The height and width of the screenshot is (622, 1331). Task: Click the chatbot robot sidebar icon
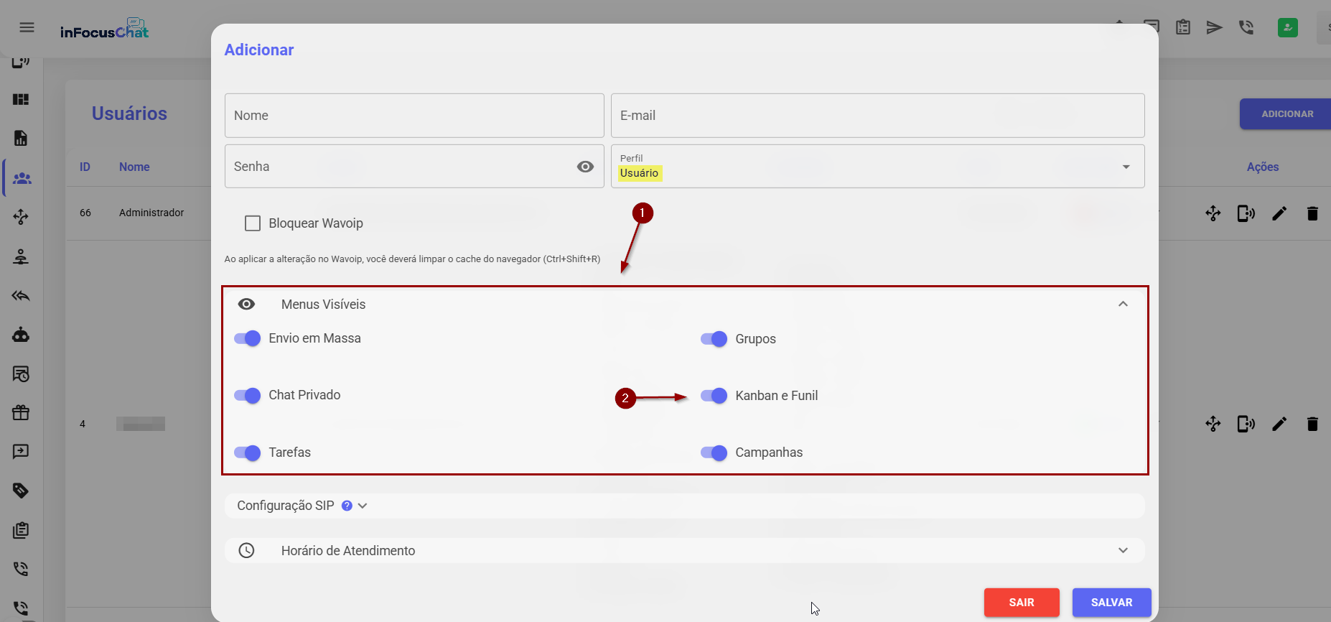coord(21,335)
